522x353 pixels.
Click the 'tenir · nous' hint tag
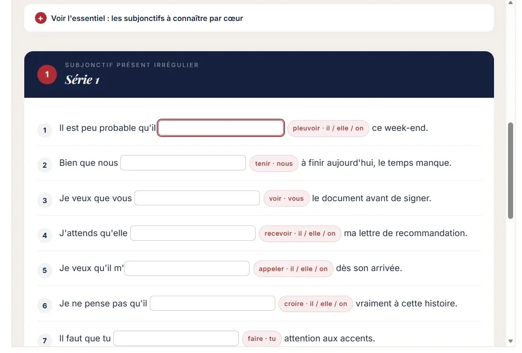point(274,163)
